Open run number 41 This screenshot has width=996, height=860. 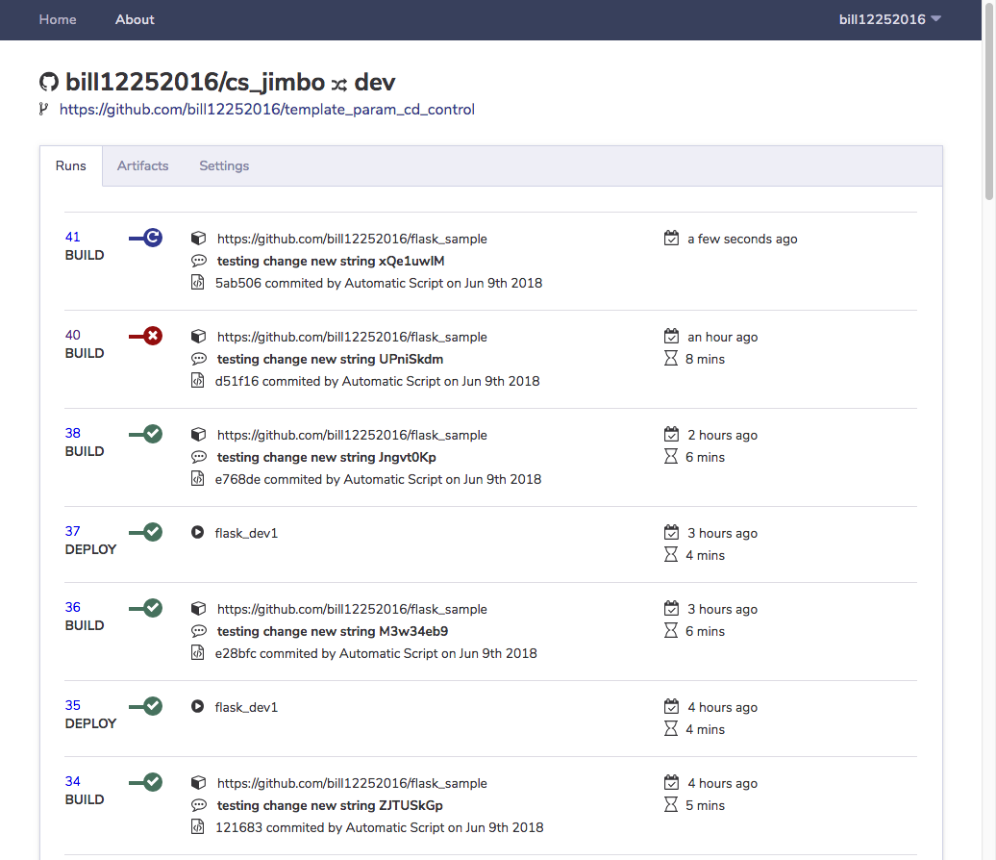tap(72, 236)
